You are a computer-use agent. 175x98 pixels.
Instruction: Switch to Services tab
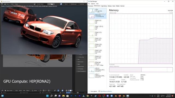pyautogui.click(x=122, y=6)
